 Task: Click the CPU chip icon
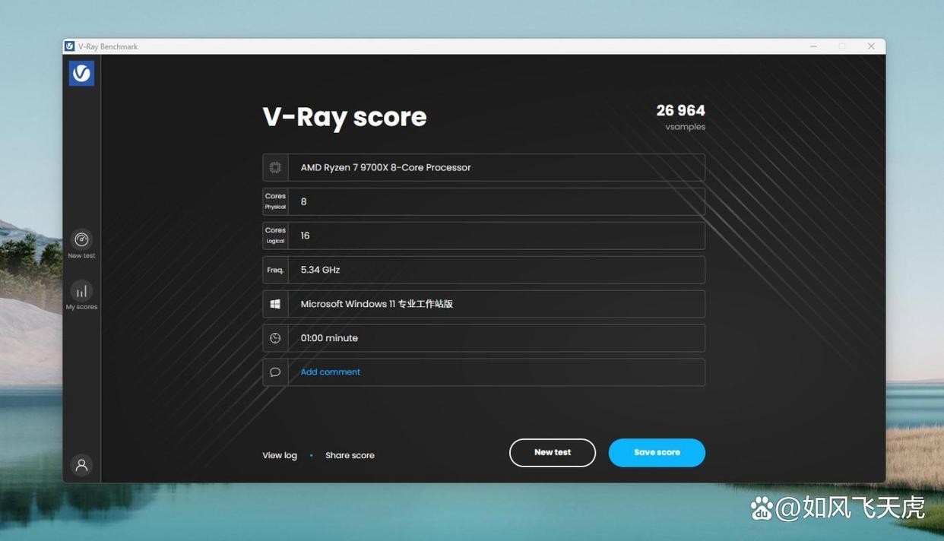pyautogui.click(x=275, y=168)
